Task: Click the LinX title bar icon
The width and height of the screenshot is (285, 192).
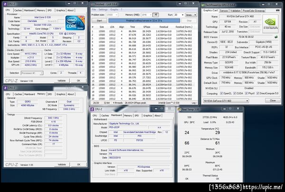Action: click(x=92, y=4)
